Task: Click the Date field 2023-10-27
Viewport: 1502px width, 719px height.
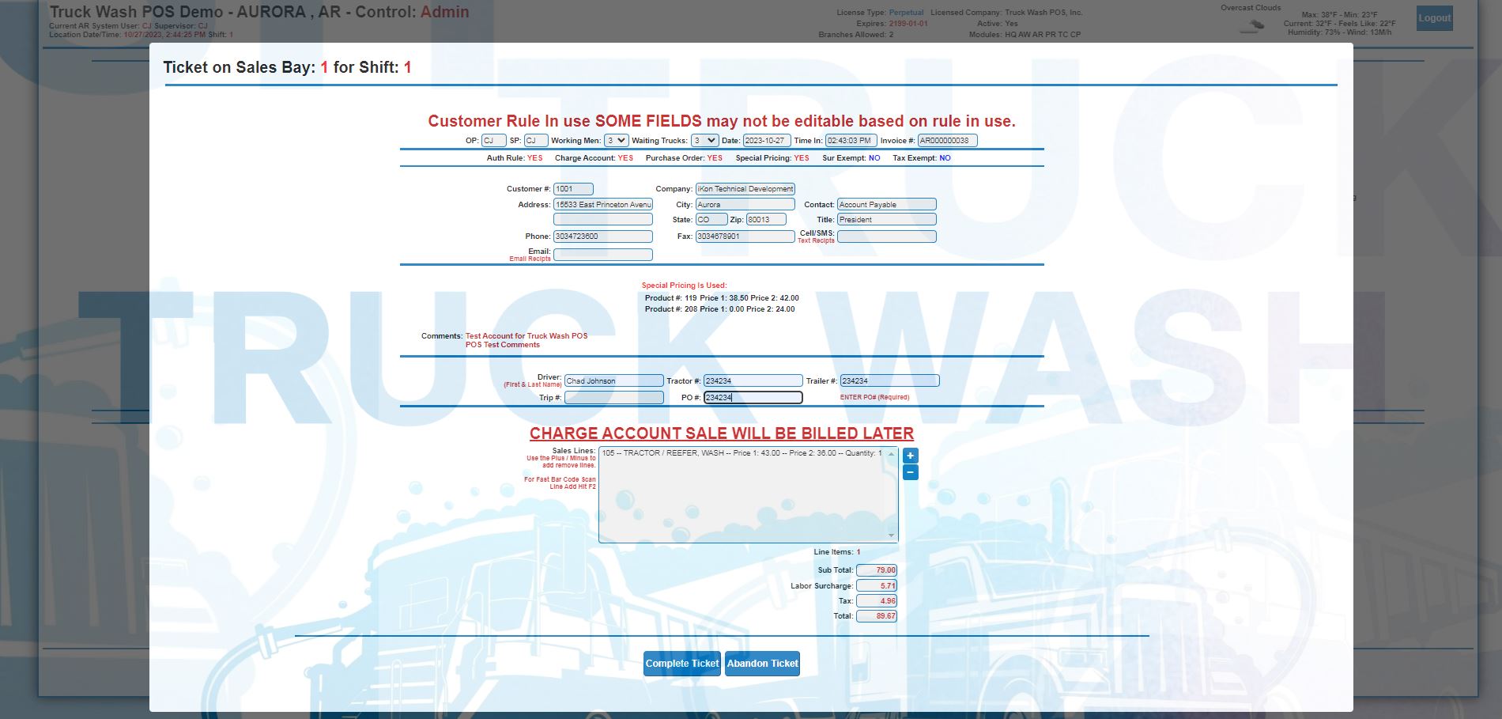Action: pyautogui.click(x=767, y=140)
